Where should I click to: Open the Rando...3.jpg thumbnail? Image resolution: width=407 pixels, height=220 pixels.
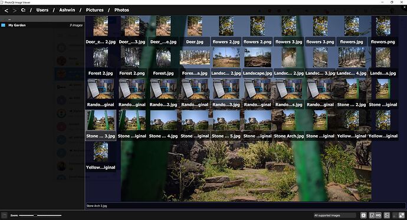coord(226,93)
